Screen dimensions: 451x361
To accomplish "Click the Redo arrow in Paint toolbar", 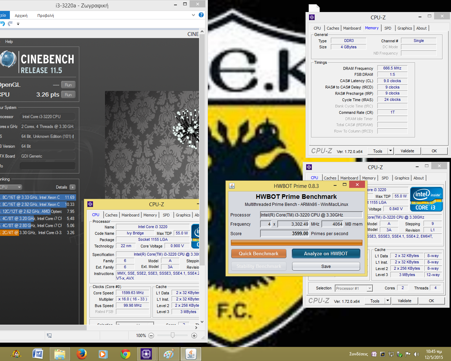I will tap(10, 24).
